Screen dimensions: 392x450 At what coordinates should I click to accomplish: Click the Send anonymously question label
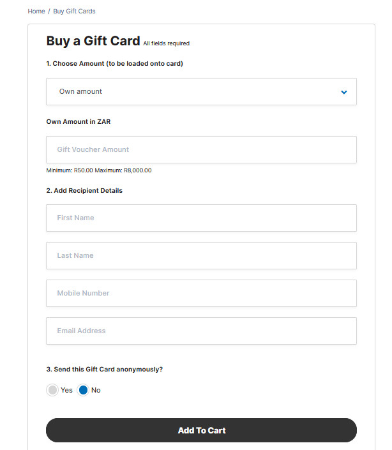tap(105, 369)
